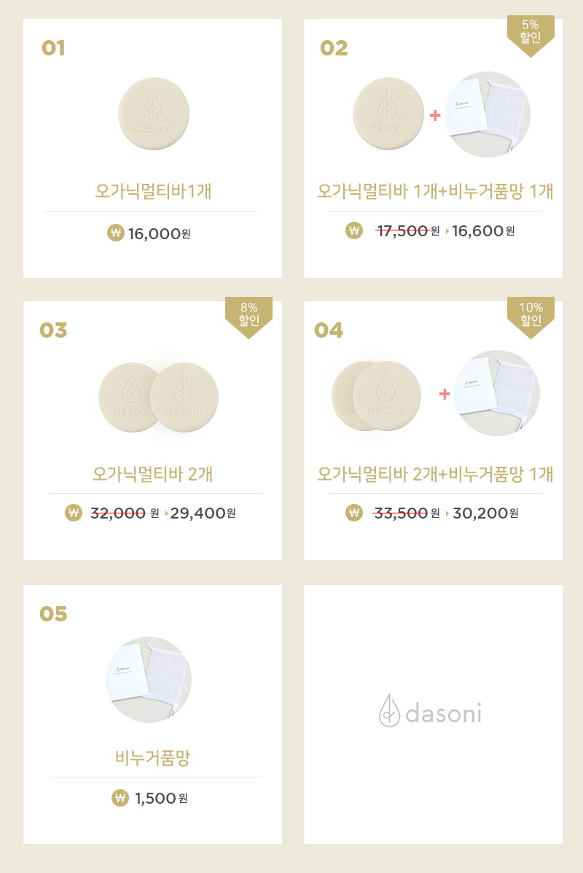Open the 오가닉멀티바1개 product title
The height and width of the screenshot is (873, 583).
pyautogui.click(x=153, y=191)
